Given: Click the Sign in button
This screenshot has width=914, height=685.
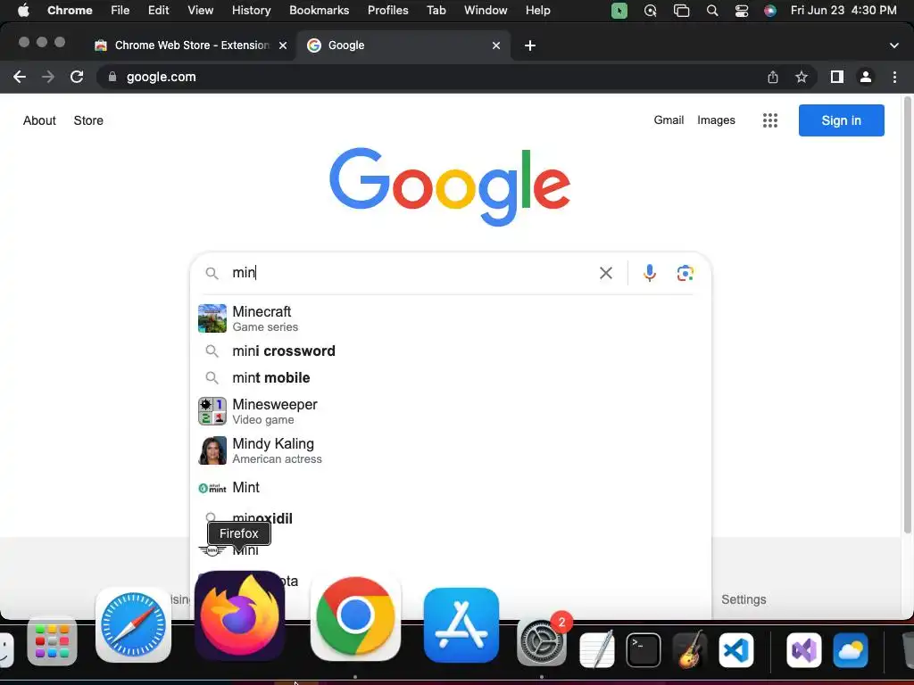Looking at the screenshot, I should (x=841, y=120).
